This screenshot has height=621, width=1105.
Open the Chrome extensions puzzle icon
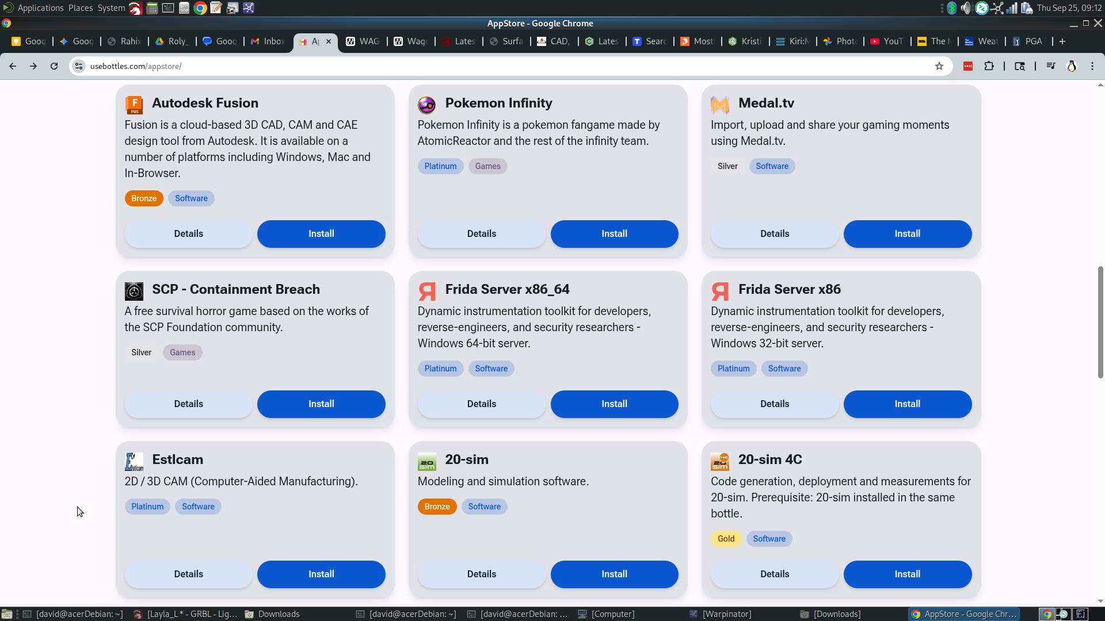point(989,66)
